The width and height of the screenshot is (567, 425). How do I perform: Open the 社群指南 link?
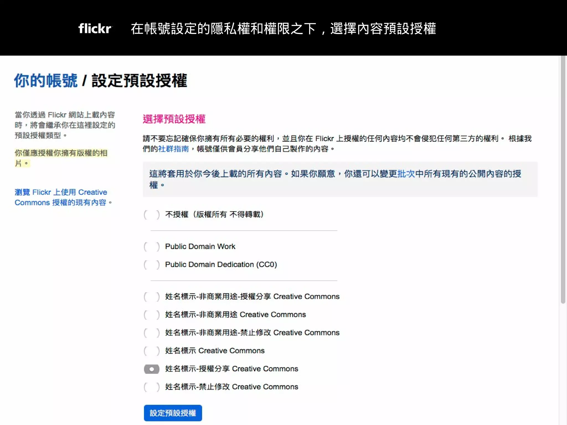pos(173,149)
